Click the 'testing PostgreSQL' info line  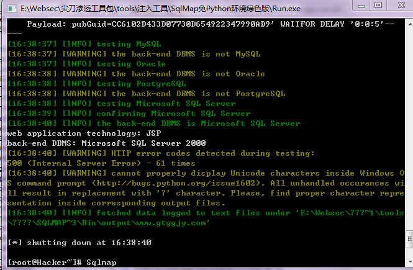click(97, 84)
